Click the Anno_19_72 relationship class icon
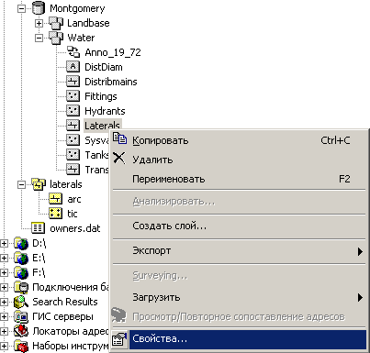 [73, 52]
